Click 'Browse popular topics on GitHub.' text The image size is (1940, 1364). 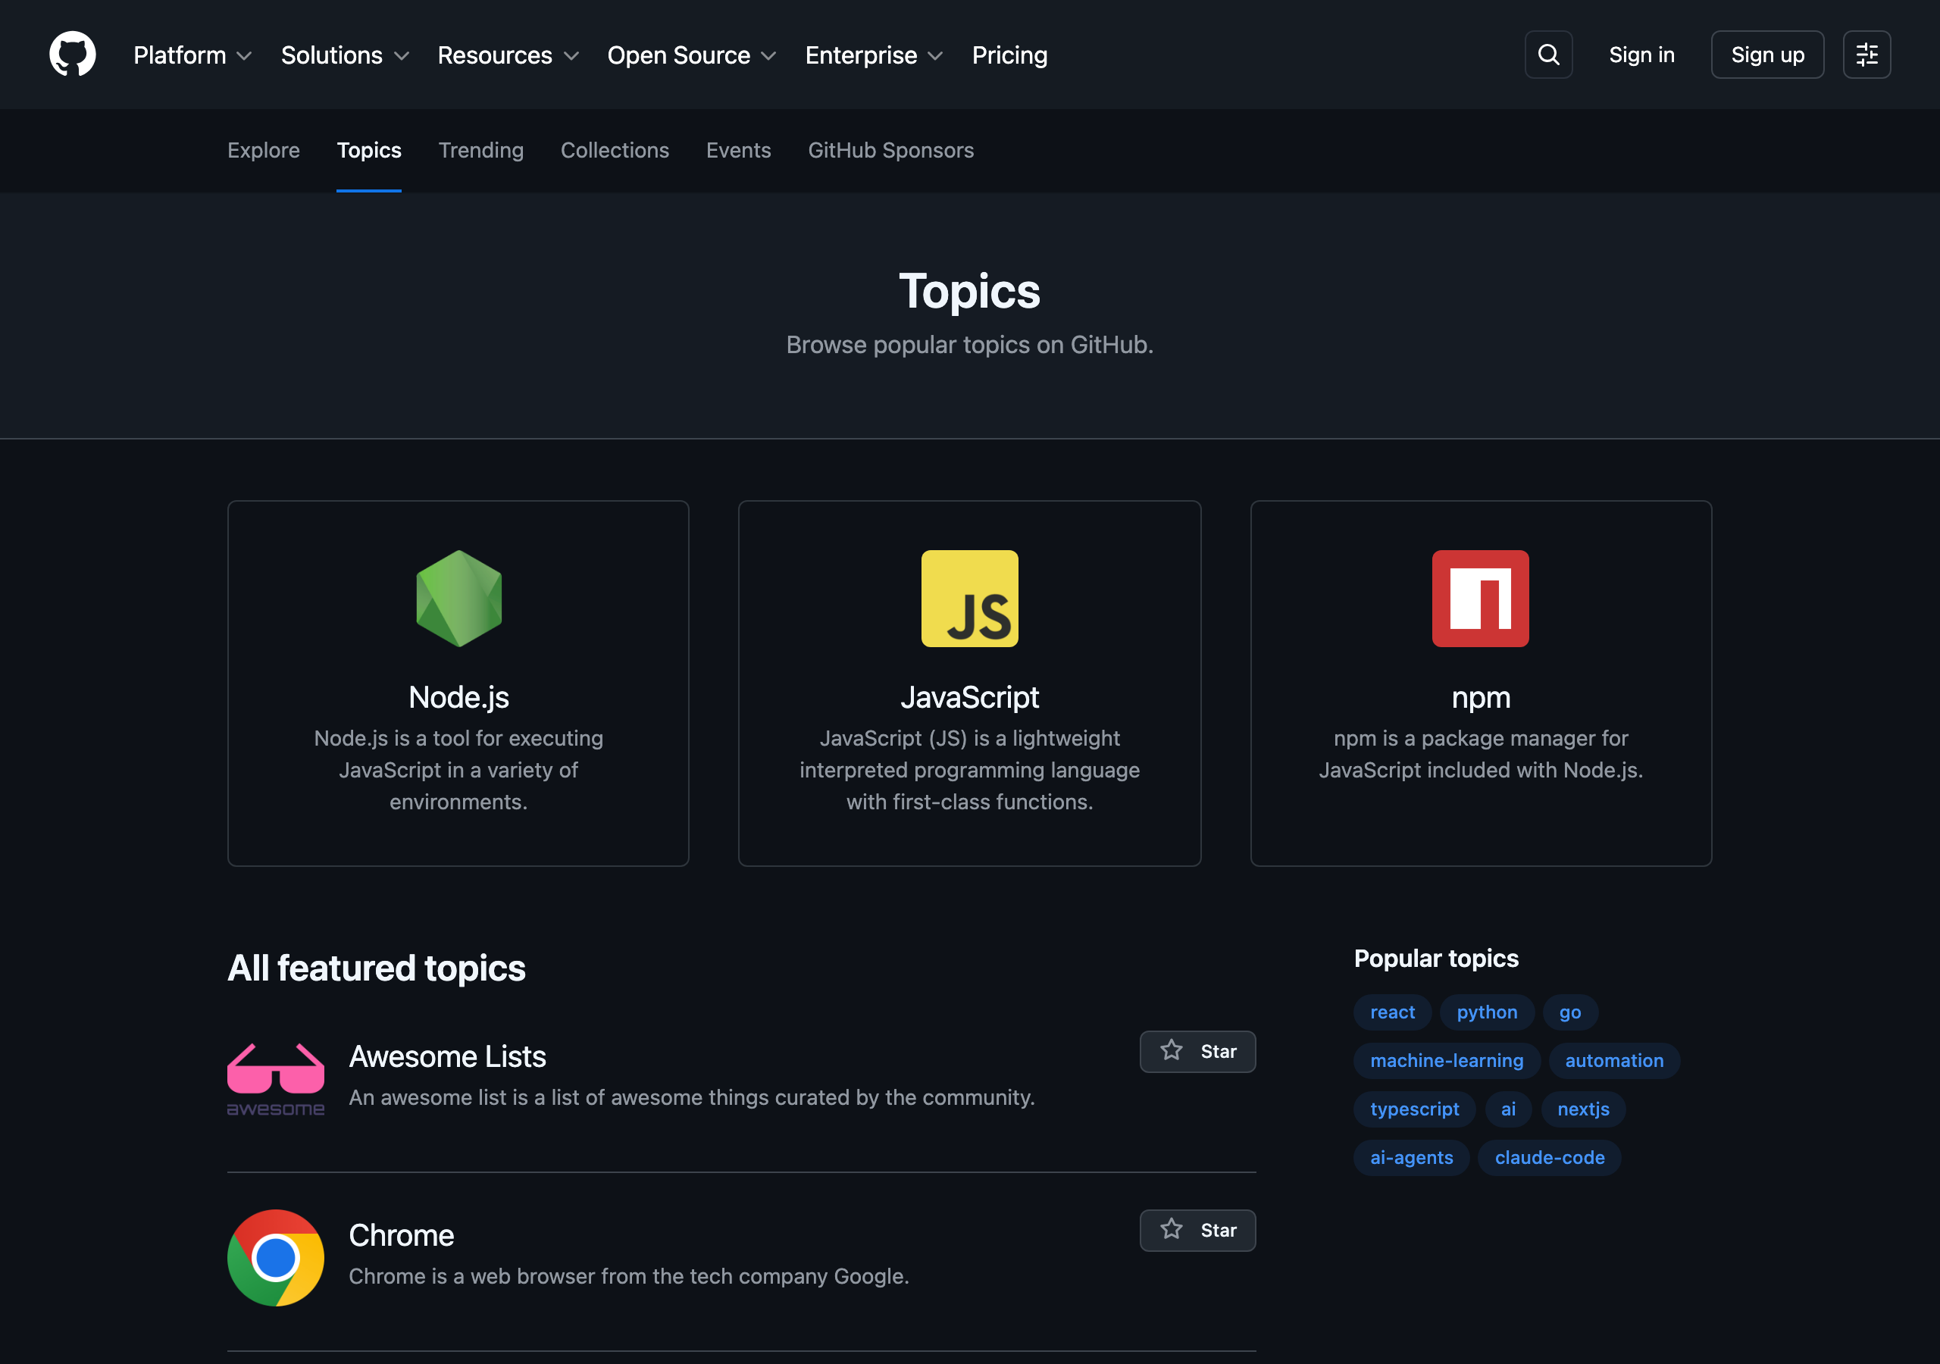click(969, 345)
